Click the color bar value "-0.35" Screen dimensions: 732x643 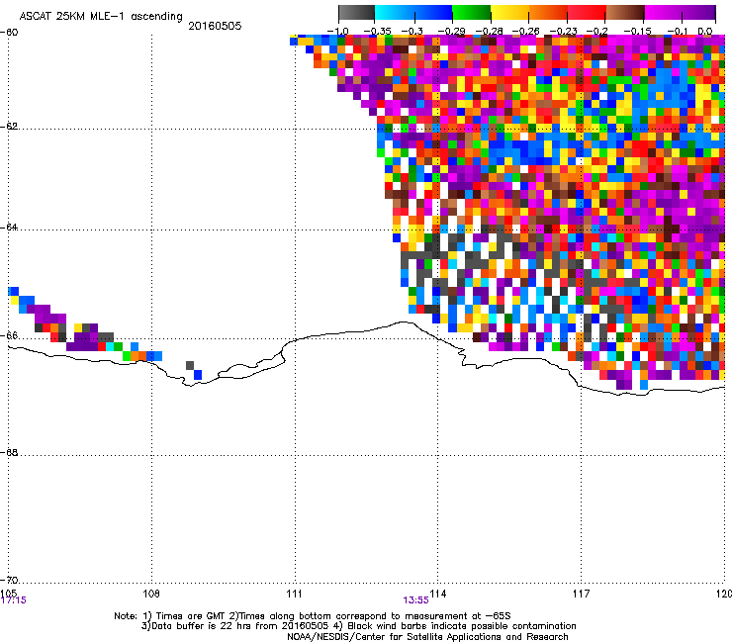(377, 32)
